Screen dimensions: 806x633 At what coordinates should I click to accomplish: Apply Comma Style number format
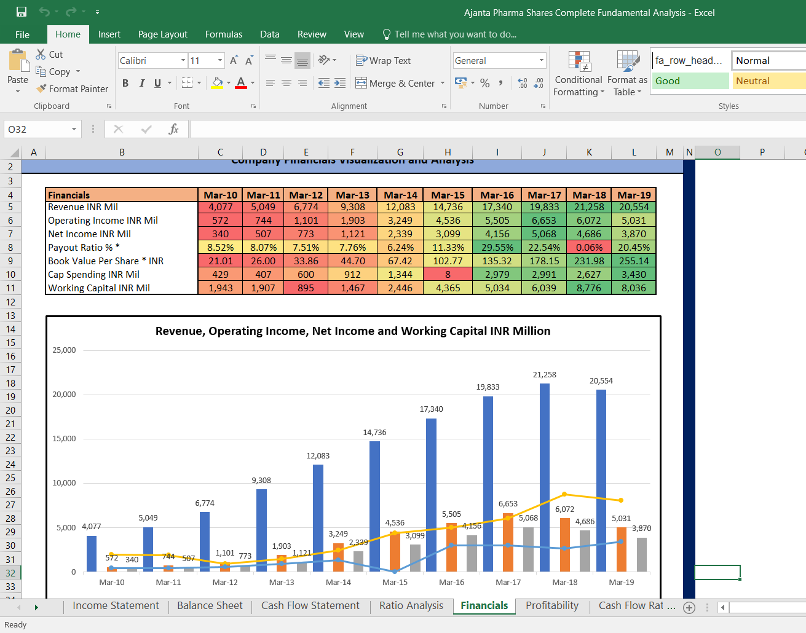(501, 83)
